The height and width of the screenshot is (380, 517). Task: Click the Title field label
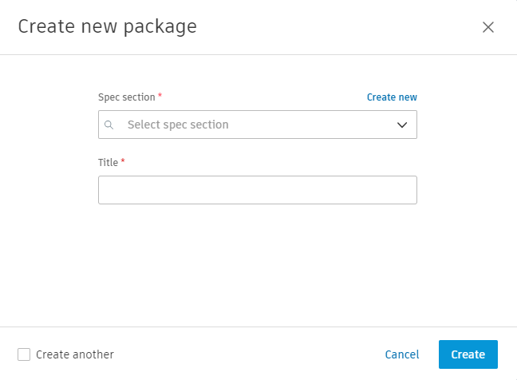(108, 163)
